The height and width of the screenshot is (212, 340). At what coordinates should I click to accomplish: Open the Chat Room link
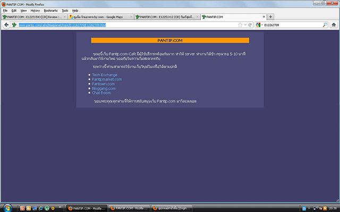pos(101,93)
